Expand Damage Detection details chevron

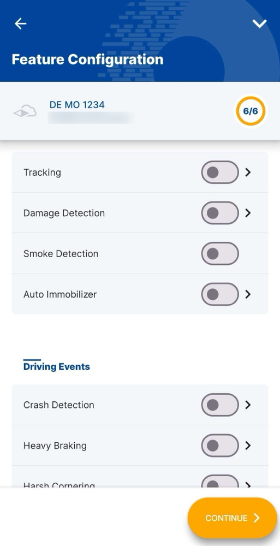click(x=248, y=213)
